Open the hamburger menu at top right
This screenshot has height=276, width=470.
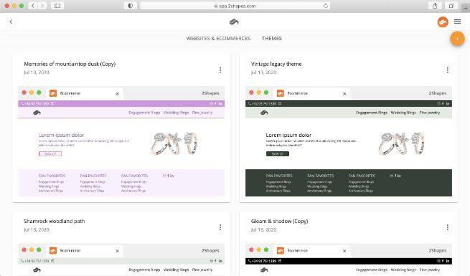pos(457,22)
